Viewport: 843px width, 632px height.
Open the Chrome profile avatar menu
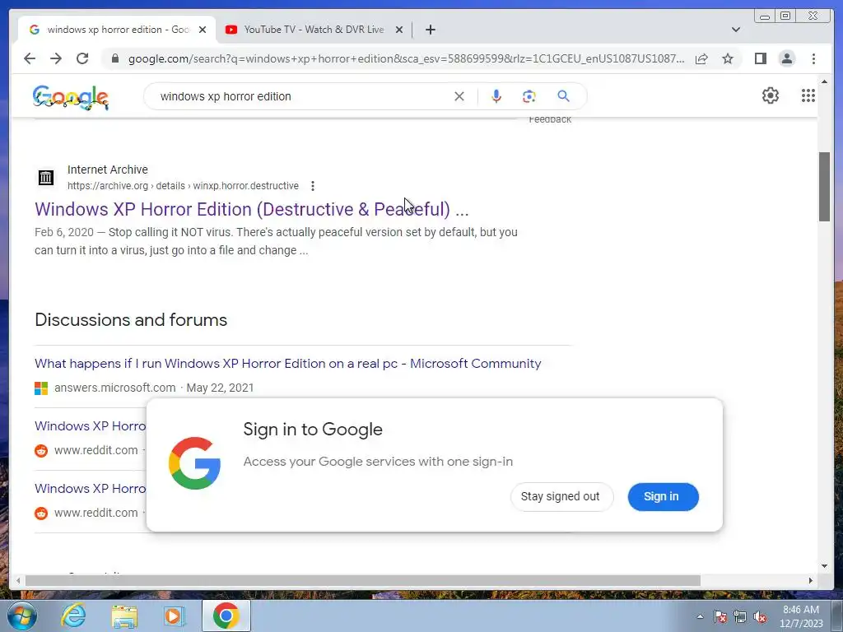[787, 58]
